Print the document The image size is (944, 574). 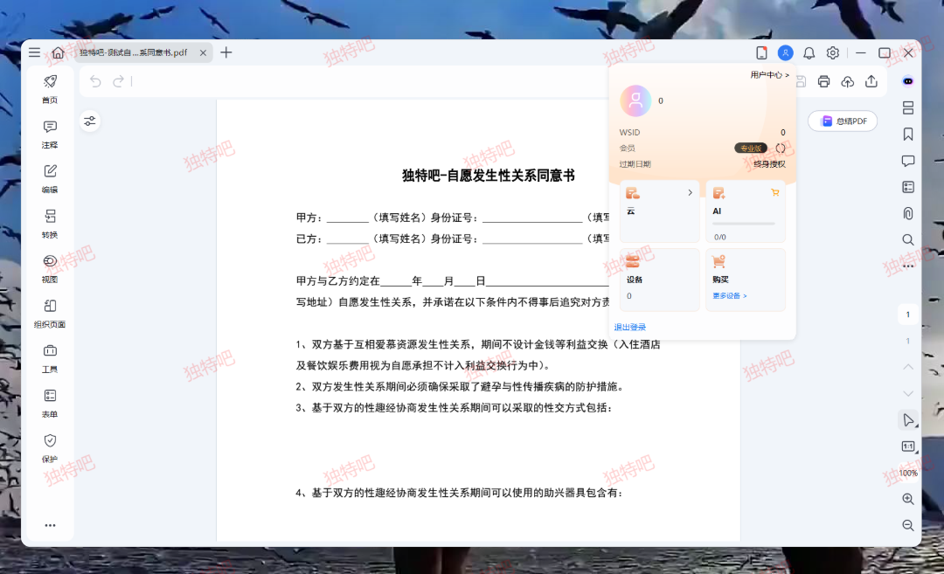click(823, 81)
